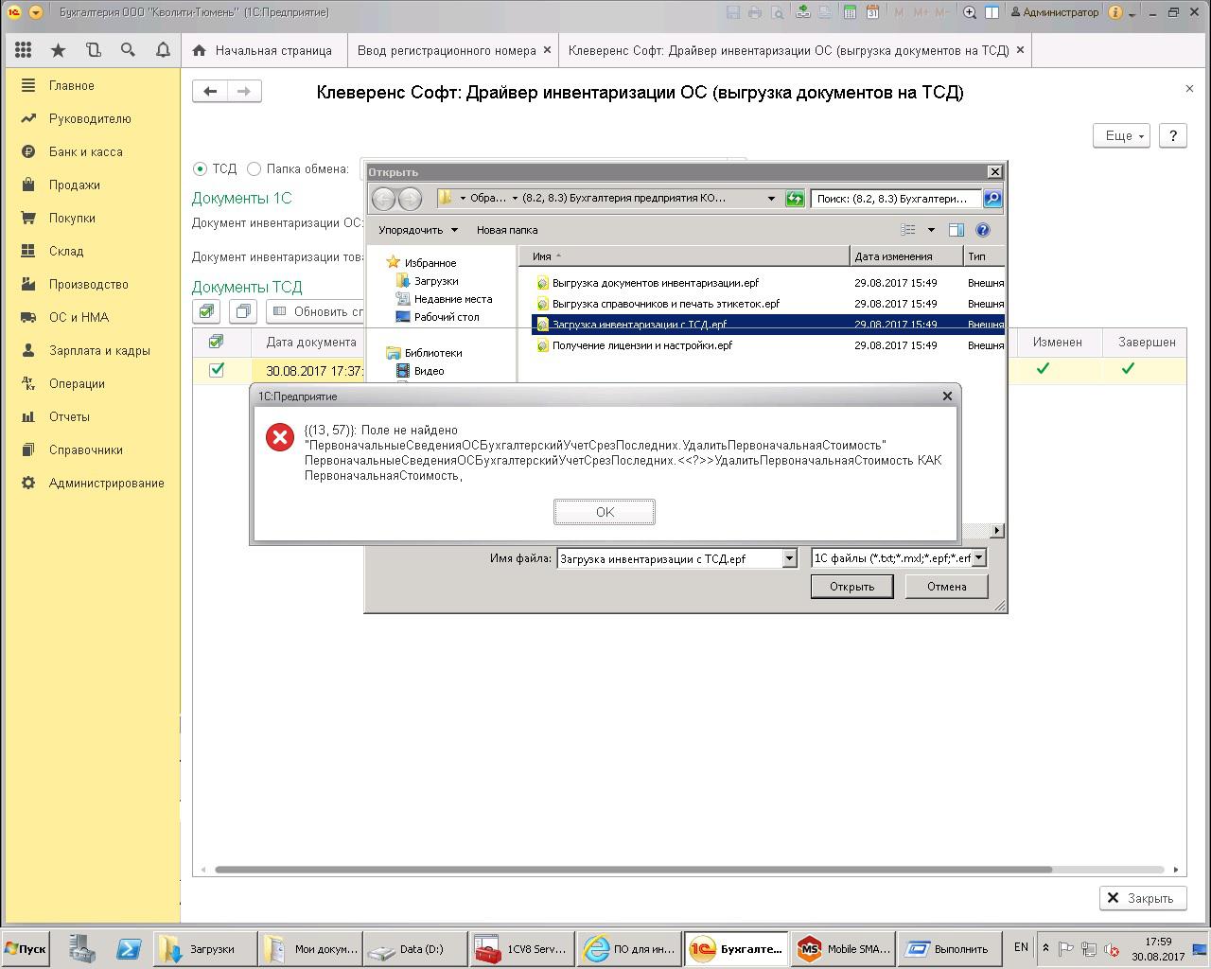Open the sections grid menu icon

pyautogui.click(x=24, y=50)
